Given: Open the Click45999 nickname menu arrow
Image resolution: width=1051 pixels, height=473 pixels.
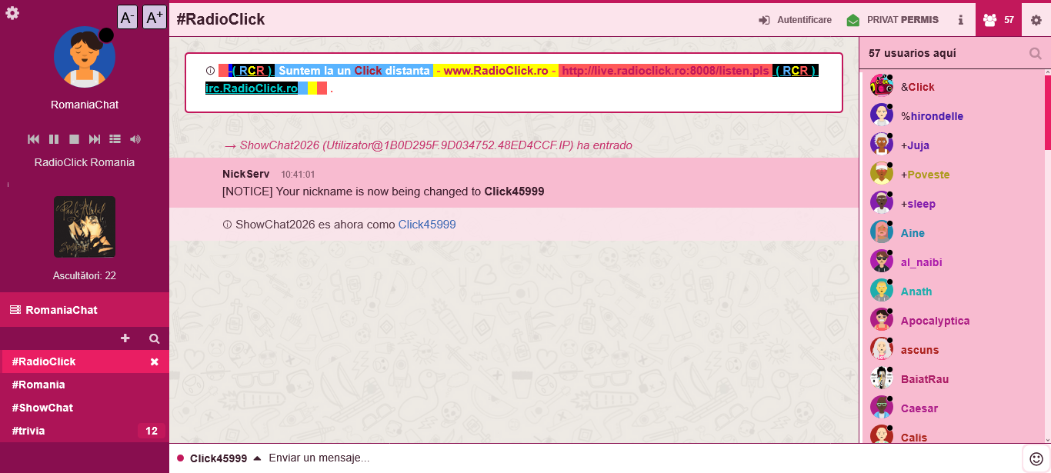Looking at the screenshot, I should pos(257,458).
